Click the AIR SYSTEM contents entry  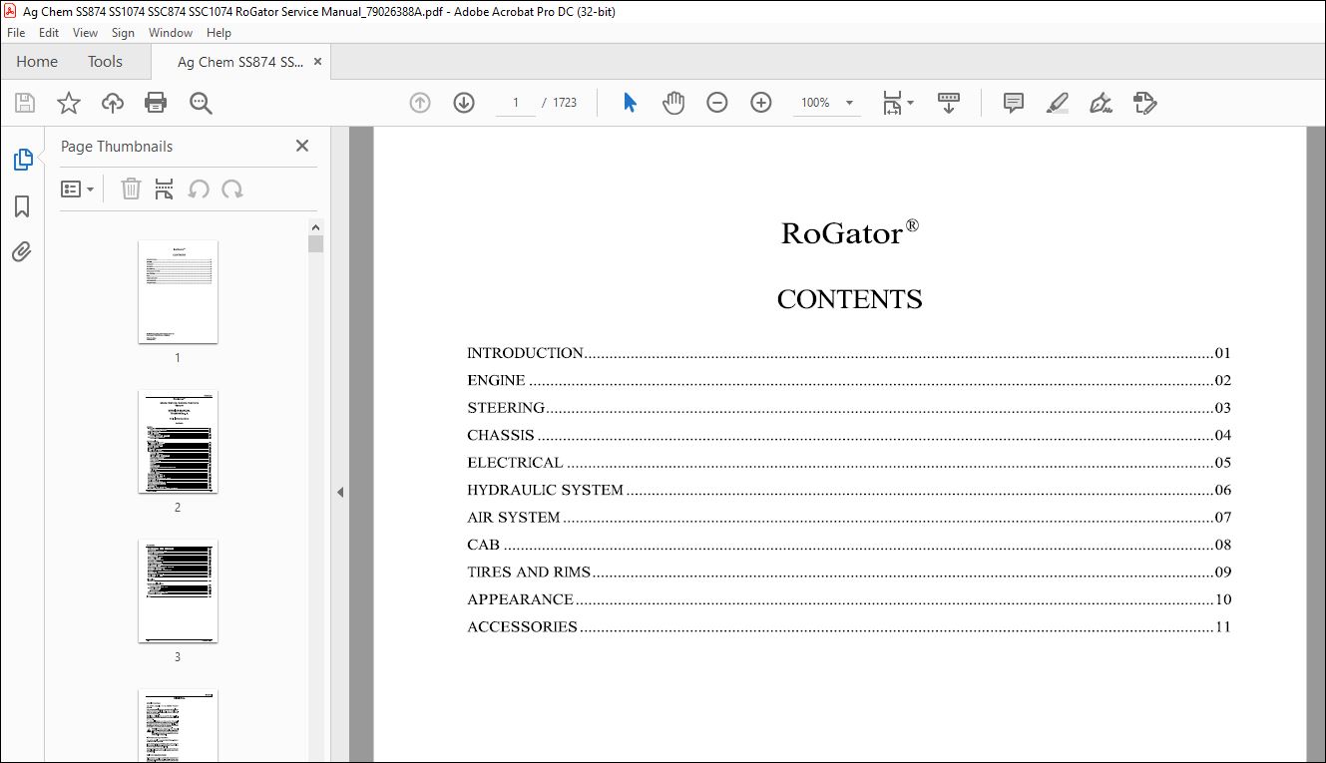click(x=849, y=518)
